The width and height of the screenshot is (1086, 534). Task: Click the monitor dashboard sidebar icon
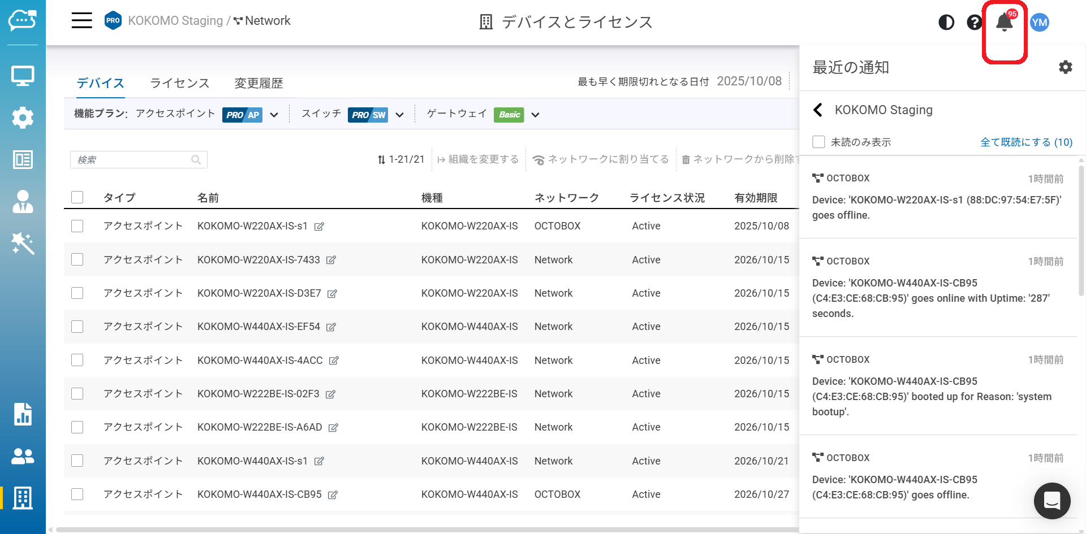coord(23,76)
